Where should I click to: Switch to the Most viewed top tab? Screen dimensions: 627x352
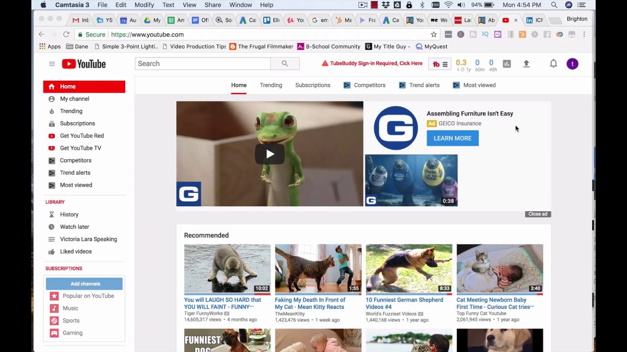[474, 85]
